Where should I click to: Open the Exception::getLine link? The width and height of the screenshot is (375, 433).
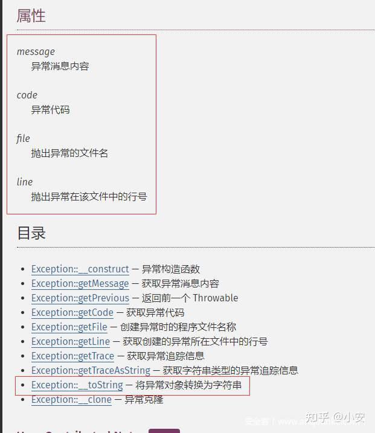pos(71,342)
